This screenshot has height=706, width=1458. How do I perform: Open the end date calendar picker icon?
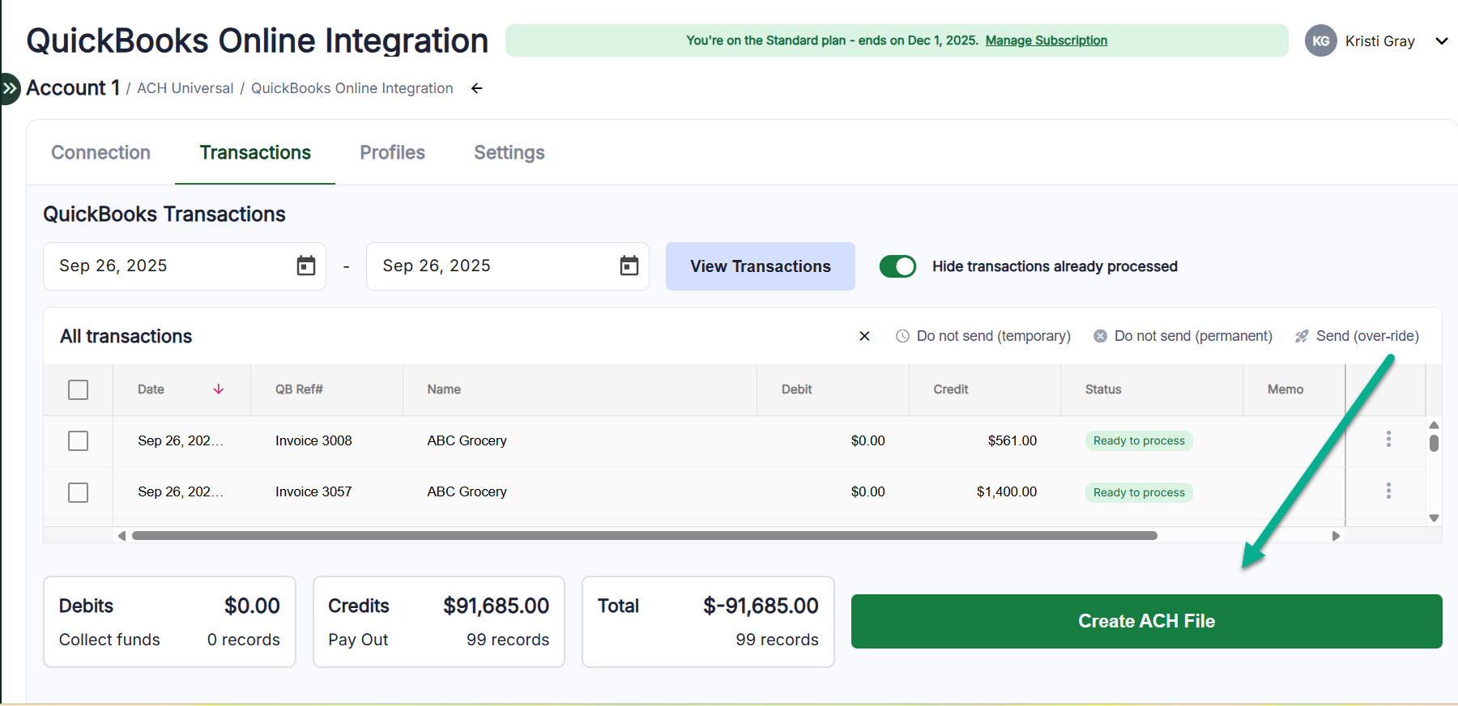coord(629,266)
